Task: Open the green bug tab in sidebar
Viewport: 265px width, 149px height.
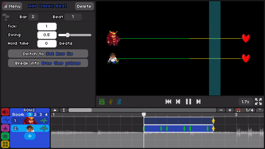Action: 5,136
